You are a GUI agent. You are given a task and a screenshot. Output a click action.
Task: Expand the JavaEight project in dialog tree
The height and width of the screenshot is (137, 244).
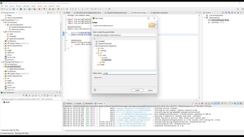click(x=95, y=41)
